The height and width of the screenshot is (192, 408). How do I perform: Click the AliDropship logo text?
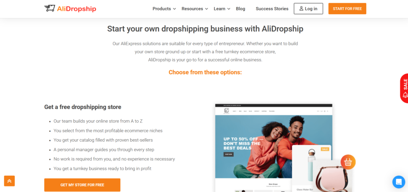76,9
